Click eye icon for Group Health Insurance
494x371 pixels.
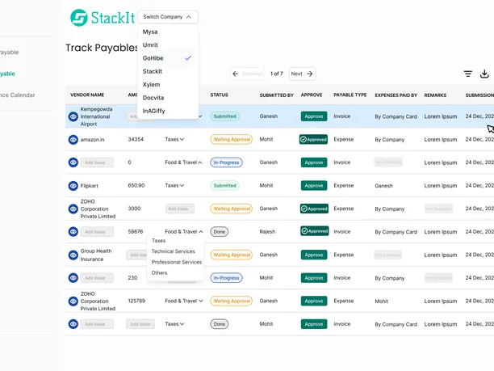[x=73, y=255]
